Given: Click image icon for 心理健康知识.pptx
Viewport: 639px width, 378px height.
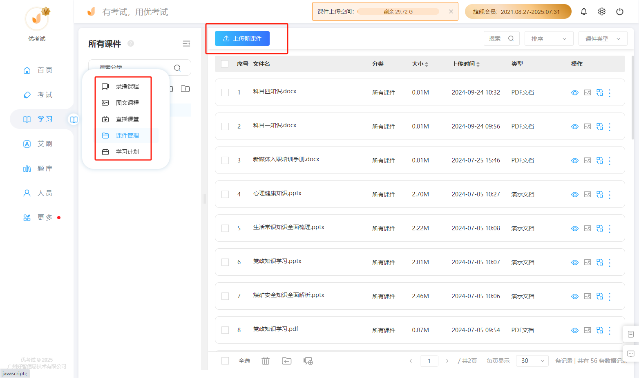Looking at the screenshot, I should pyautogui.click(x=588, y=195).
